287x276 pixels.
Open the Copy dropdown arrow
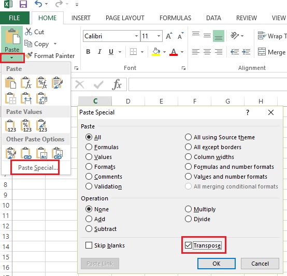[x=55, y=43]
